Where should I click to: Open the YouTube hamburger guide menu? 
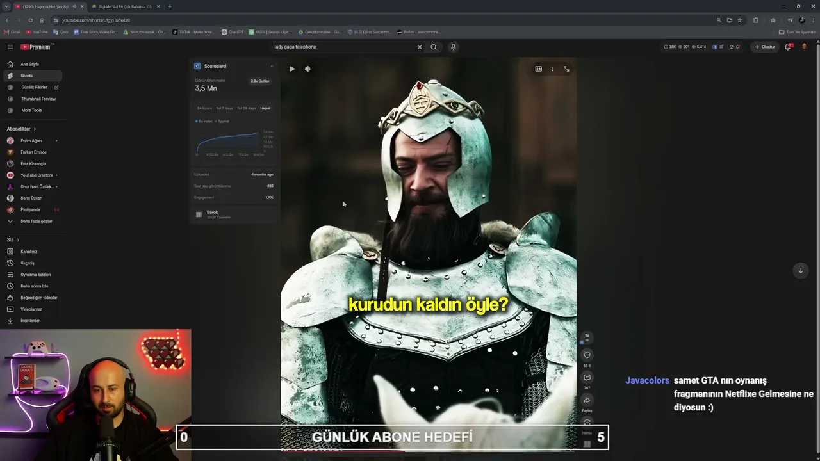[10, 47]
